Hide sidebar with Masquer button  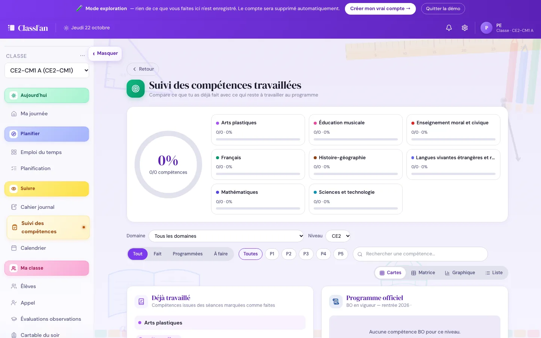pyautogui.click(x=105, y=53)
